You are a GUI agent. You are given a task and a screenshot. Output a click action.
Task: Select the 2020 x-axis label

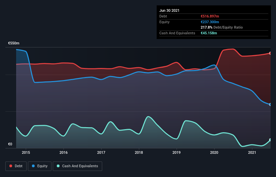[214, 152]
